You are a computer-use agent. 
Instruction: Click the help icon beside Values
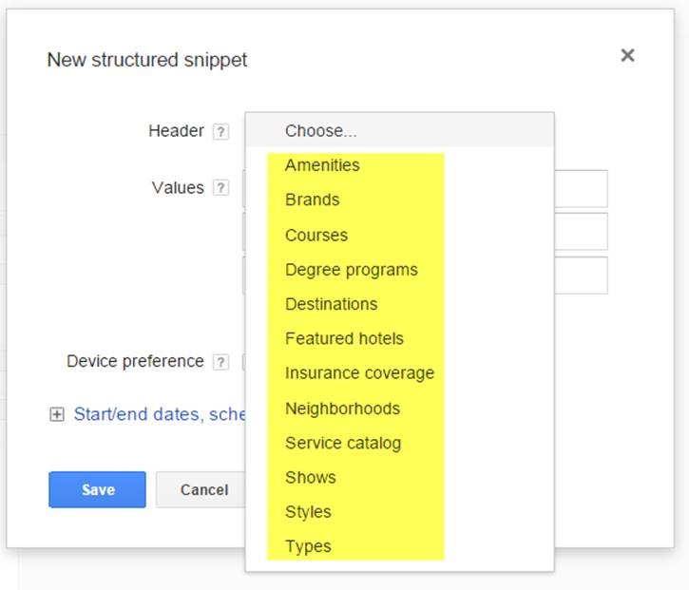tap(220, 188)
